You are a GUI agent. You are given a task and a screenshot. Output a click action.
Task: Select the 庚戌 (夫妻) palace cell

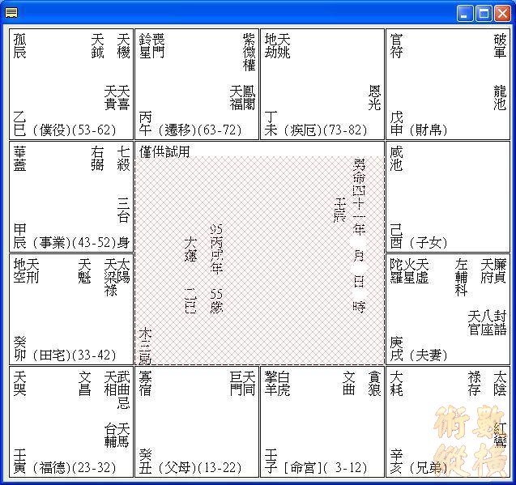[446, 308]
